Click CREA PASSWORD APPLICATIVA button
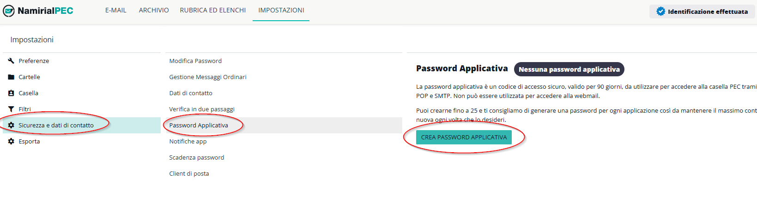 pyautogui.click(x=464, y=137)
